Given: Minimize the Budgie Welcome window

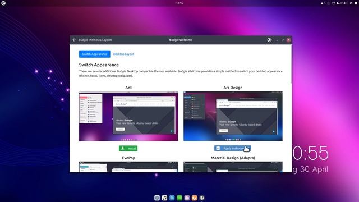Looking at the screenshot, I should point(277,40).
